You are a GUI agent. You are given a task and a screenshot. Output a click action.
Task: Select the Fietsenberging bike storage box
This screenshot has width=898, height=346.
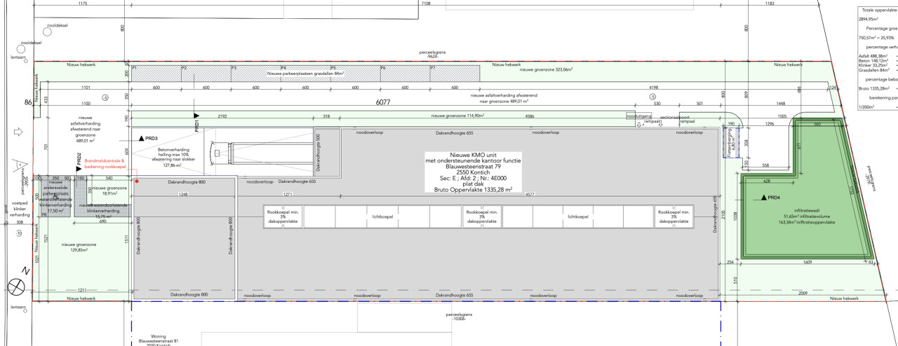click(x=732, y=144)
